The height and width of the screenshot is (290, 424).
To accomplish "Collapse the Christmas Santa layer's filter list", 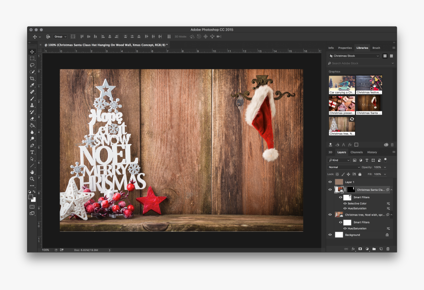I will (x=391, y=190).
